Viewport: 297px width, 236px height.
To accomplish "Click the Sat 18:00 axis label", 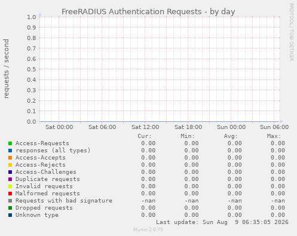I will click(188, 127).
